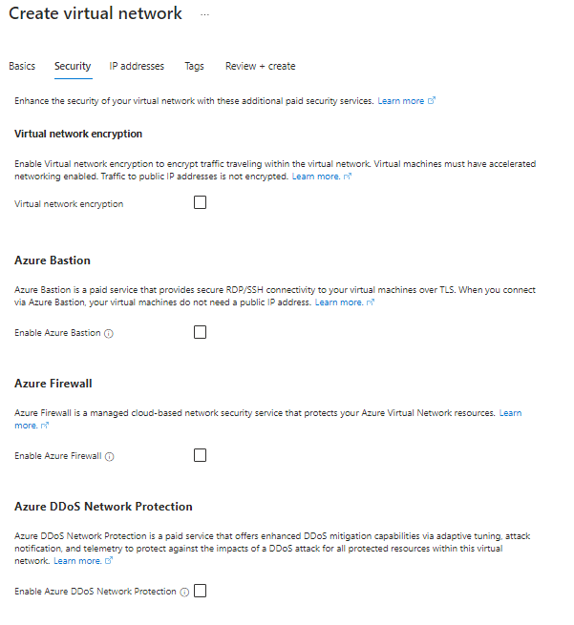The width and height of the screenshot is (574, 625).
Task: Enable the Virtual network encryption checkbox
Action: [x=200, y=202]
